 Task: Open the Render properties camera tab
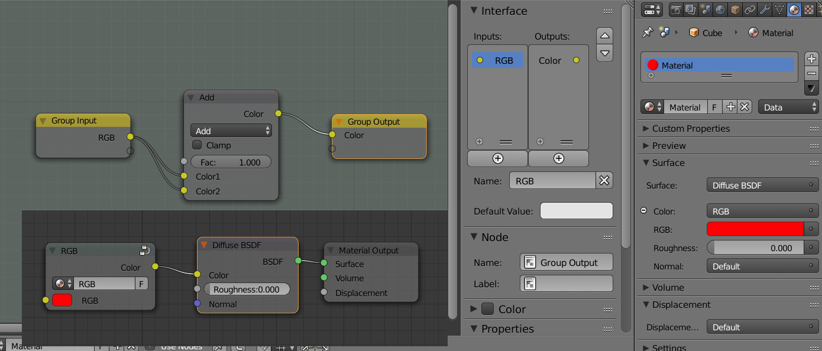point(675,9)
